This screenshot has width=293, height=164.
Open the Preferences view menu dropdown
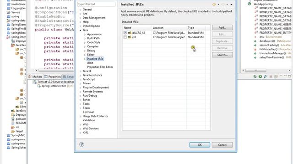231,5
